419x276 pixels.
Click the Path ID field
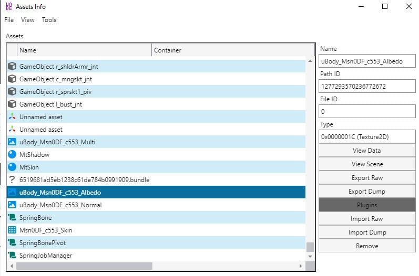coord(367,86)
